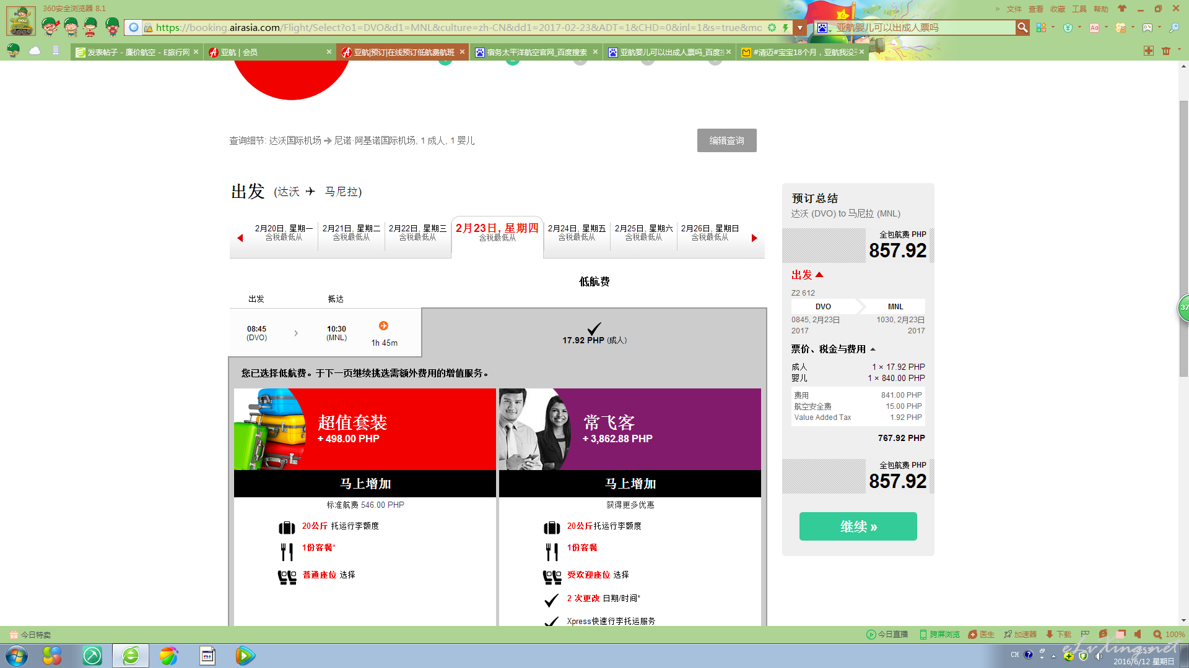This screenshot has height=668, width=1189.
Task: Show later dates with right red arrow
Action: click(754, 238)
